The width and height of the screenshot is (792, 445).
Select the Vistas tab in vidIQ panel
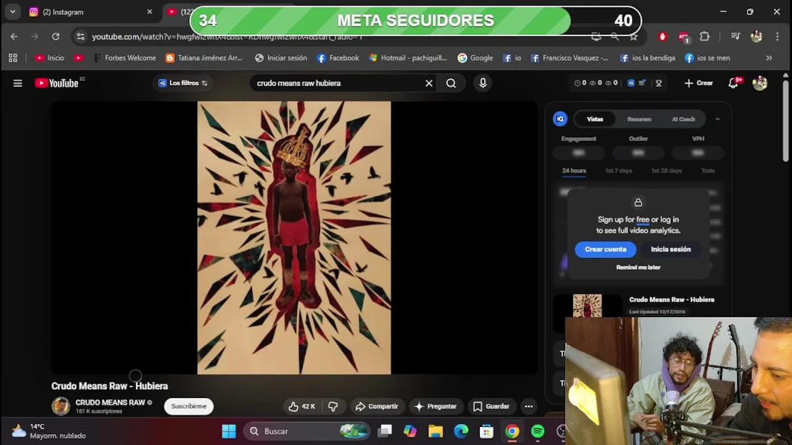coord(595,119)
